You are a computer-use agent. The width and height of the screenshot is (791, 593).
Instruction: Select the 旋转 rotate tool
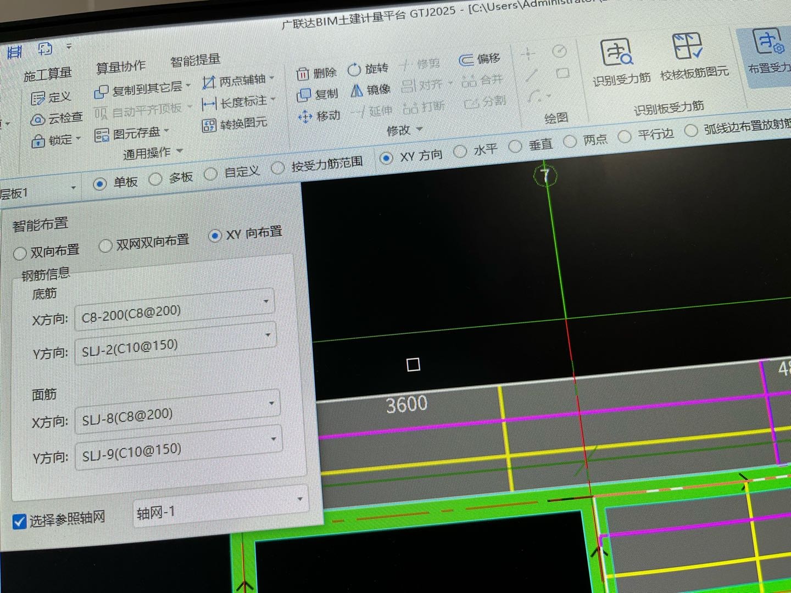pos(367,69)
